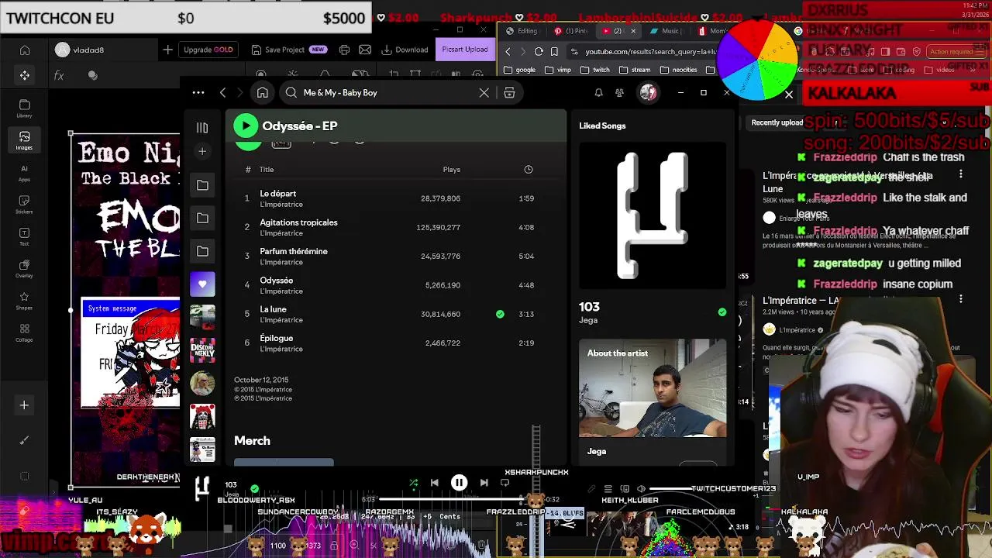Open the Picsart Stickers panel
Viewport: 992px width, 558px height.
(x=25, y=205)
